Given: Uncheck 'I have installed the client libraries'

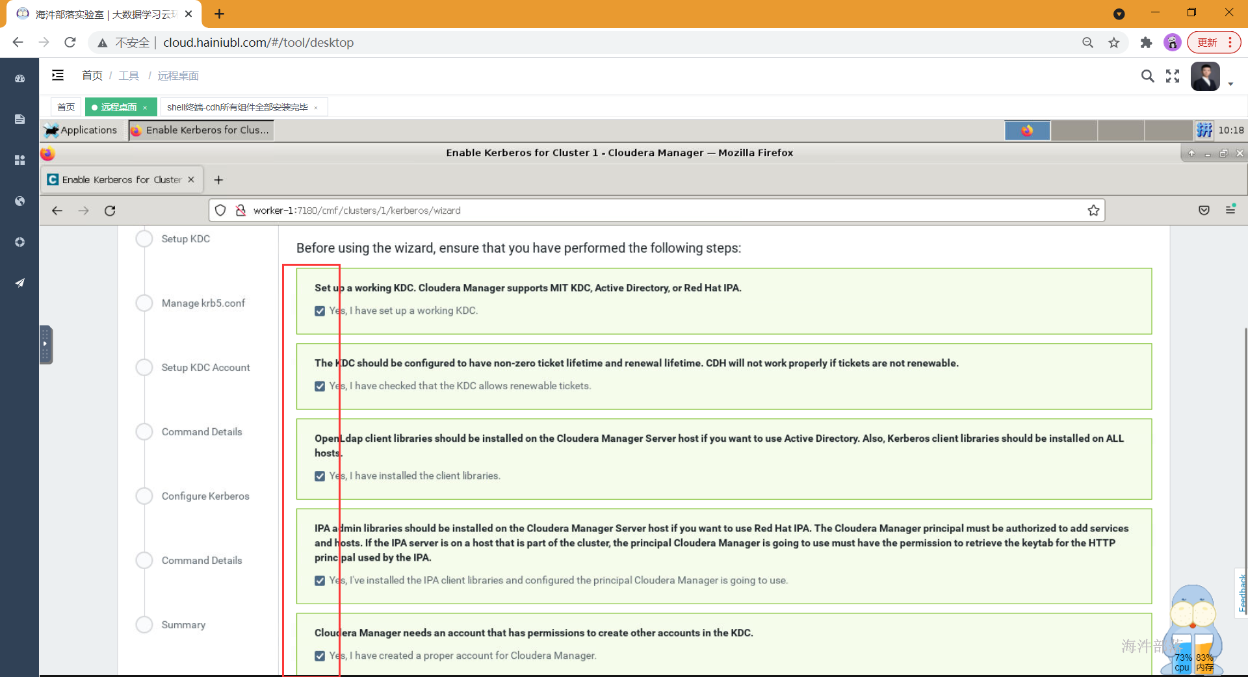Looking at the screenshot, I should point(320,476).
